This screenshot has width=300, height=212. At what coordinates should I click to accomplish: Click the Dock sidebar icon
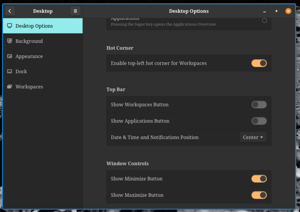coord(9,71)
